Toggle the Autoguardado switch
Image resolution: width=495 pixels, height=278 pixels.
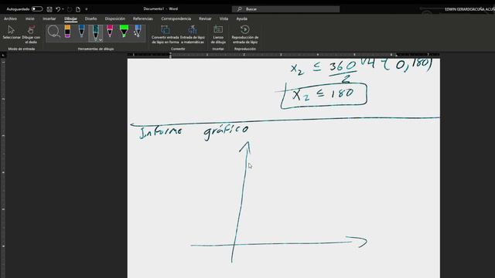pos(37,8)
